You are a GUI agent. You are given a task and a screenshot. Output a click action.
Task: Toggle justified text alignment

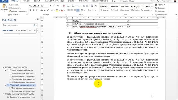click(x=78, y=10)
